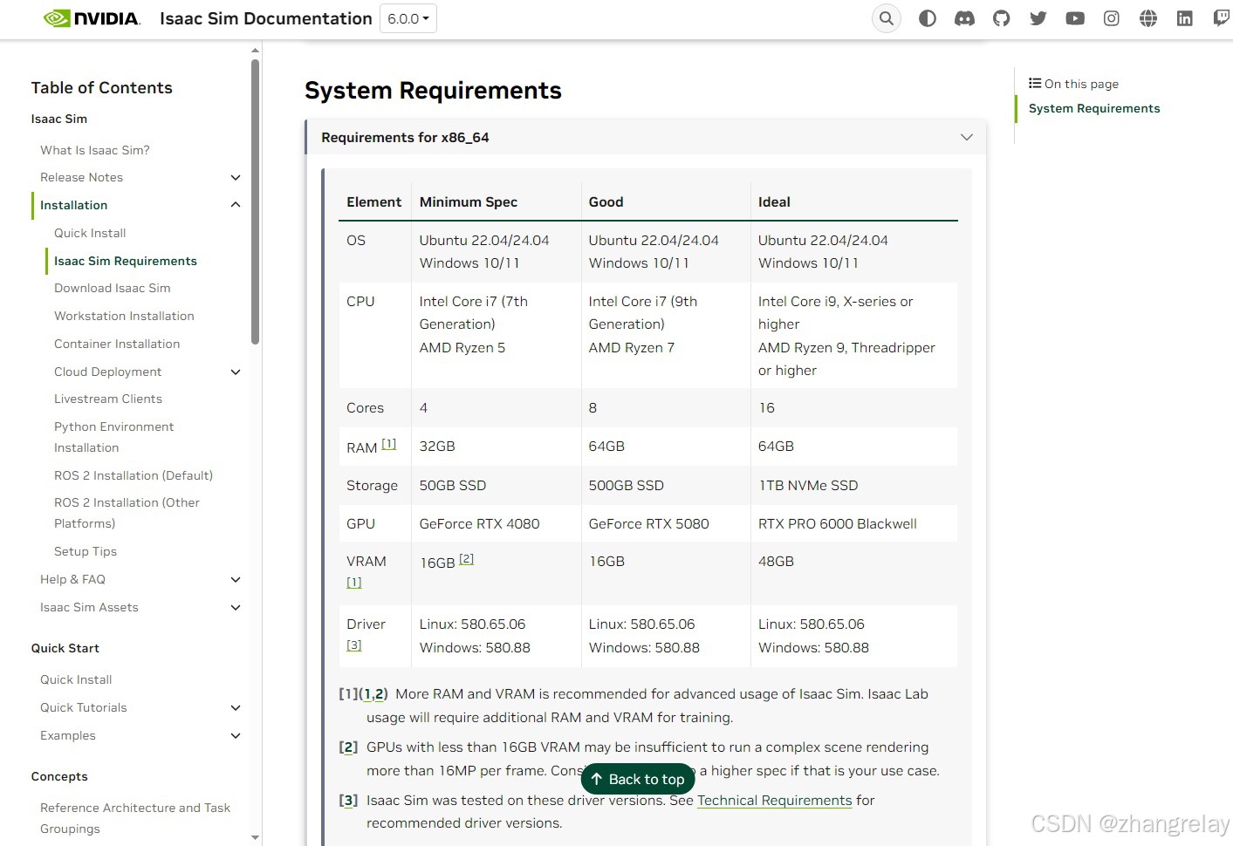The height and width of the screenshot is (846, 1233).
Task: Open the Twitch icon link
Action: [x=1222, y=18]
